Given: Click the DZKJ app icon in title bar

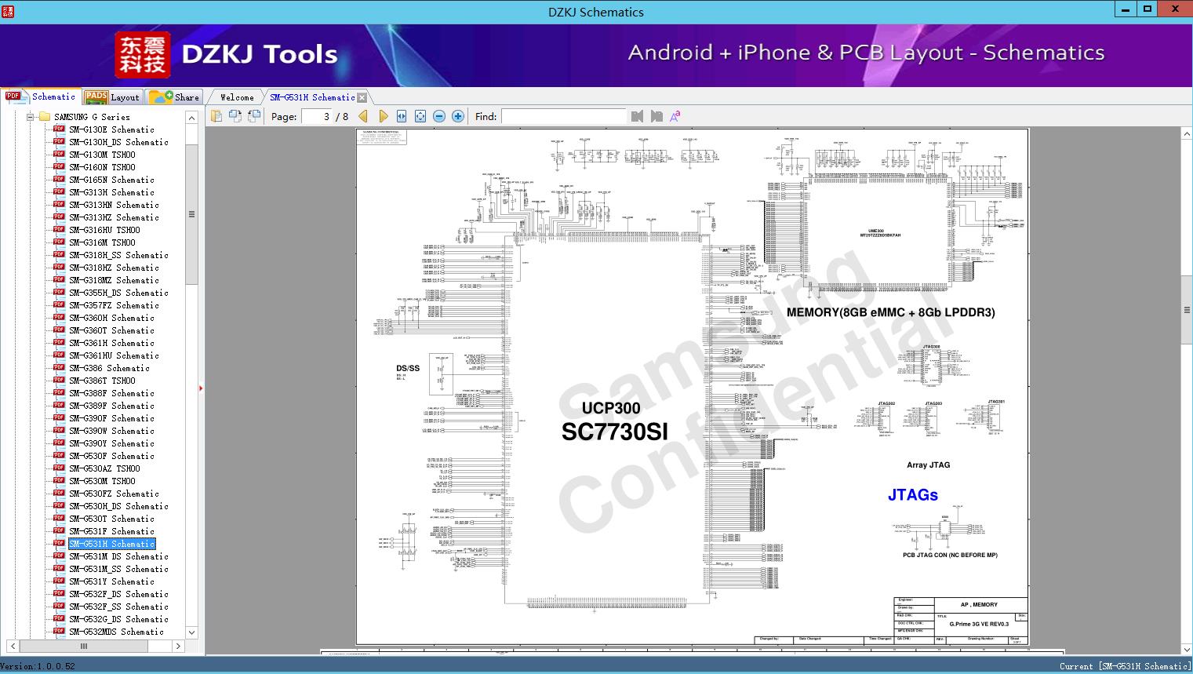Looking at the screenshot, I should coord(7,11).
